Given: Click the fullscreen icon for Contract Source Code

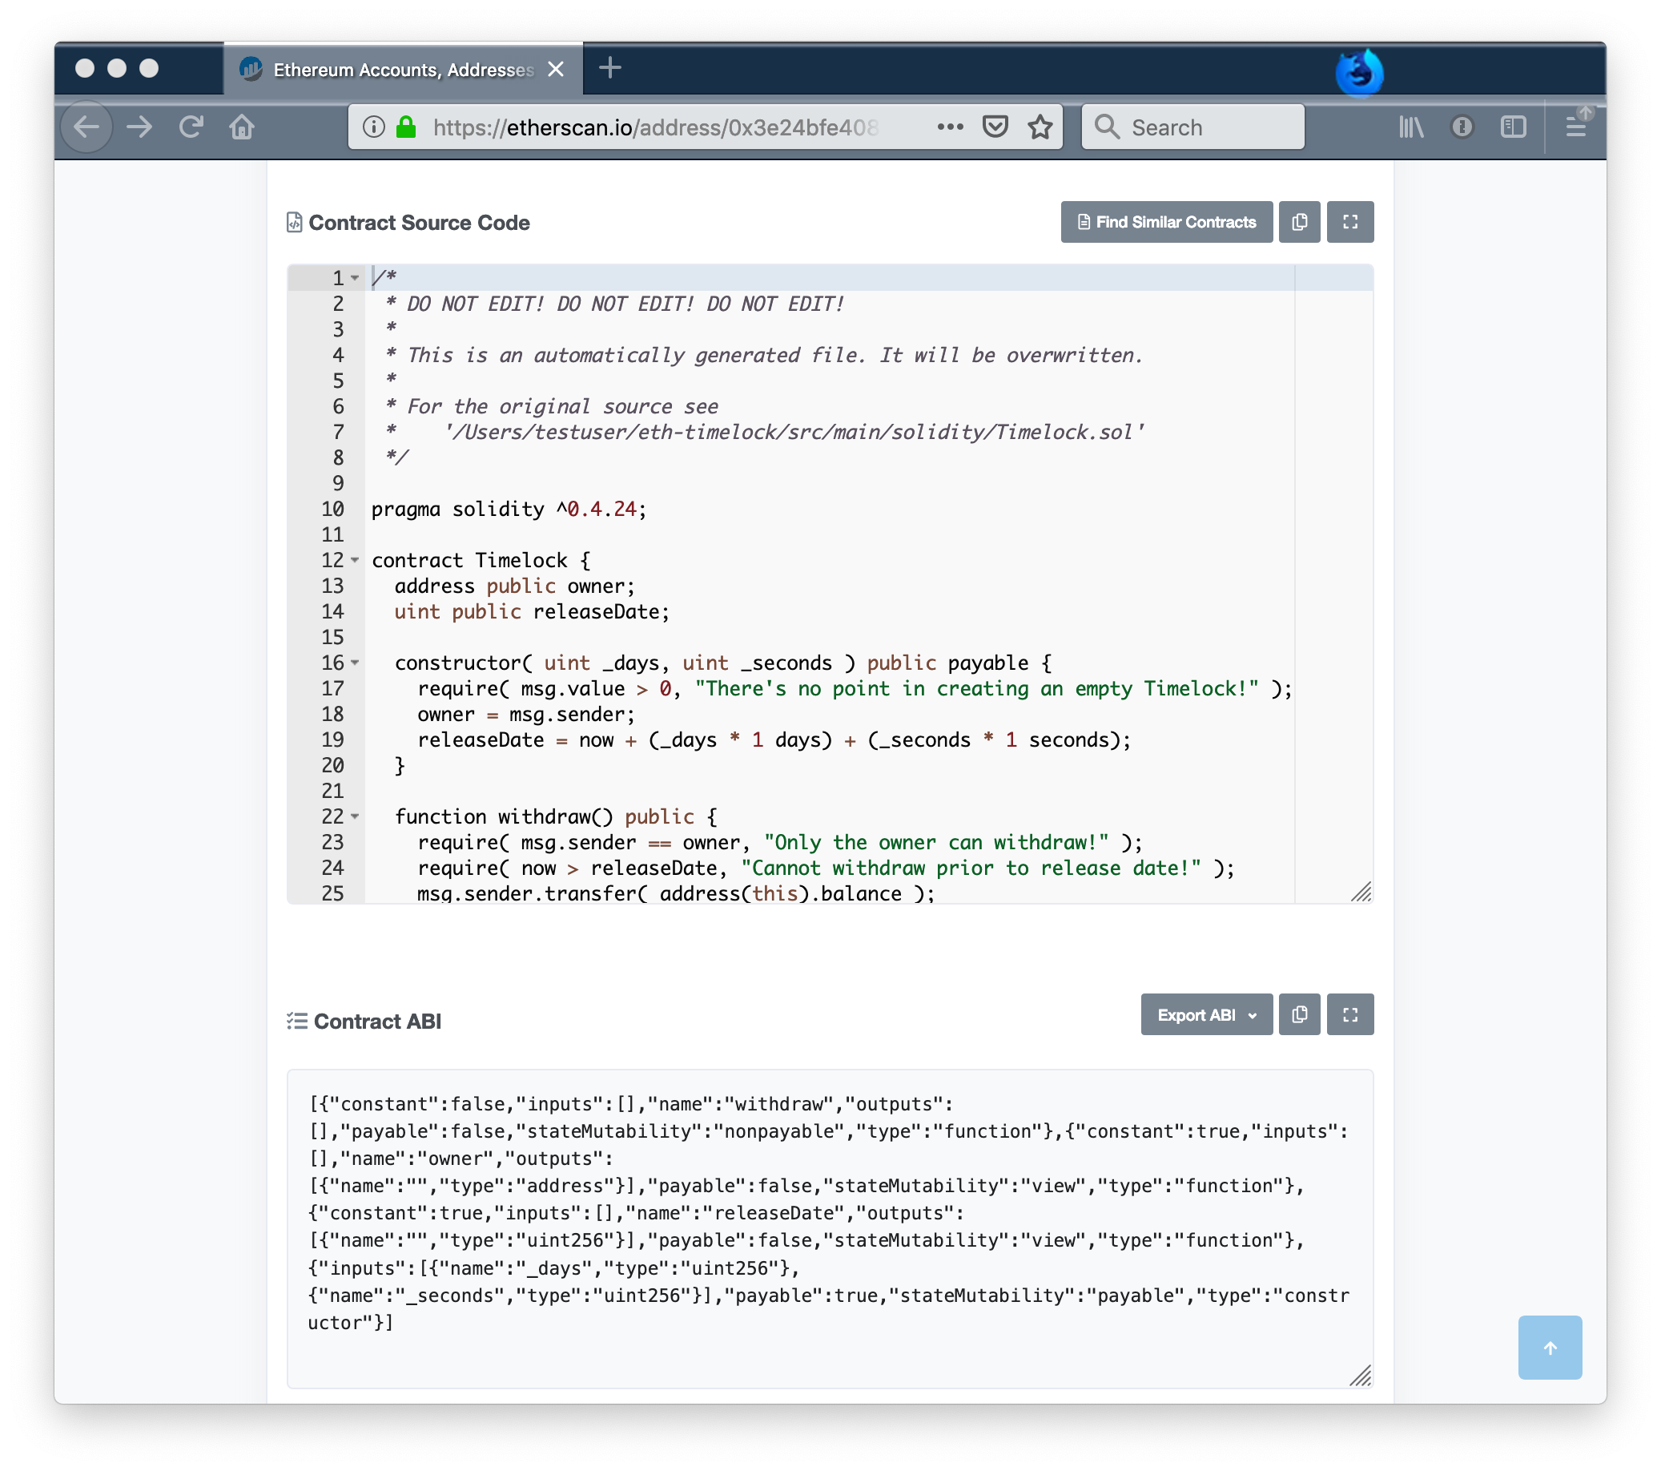Looking at the screenshot, I should click(x=1350, y=221).
